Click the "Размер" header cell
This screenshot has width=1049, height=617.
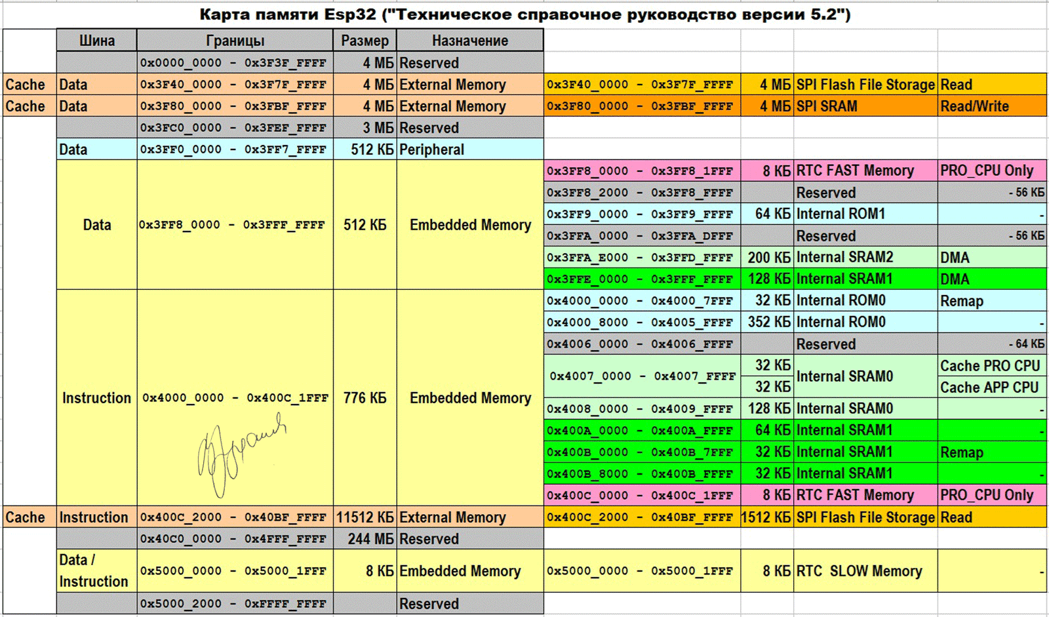coord(365,41)
